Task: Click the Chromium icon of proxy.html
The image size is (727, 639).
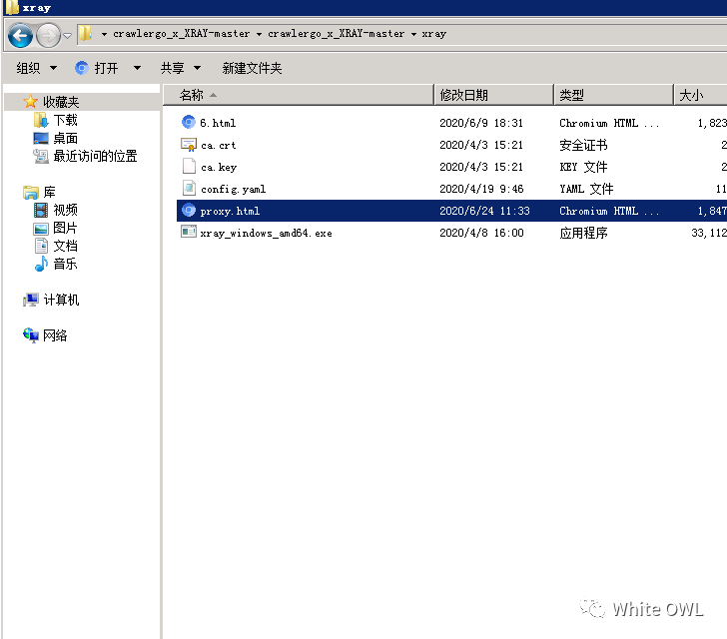Action: (189, 210)
